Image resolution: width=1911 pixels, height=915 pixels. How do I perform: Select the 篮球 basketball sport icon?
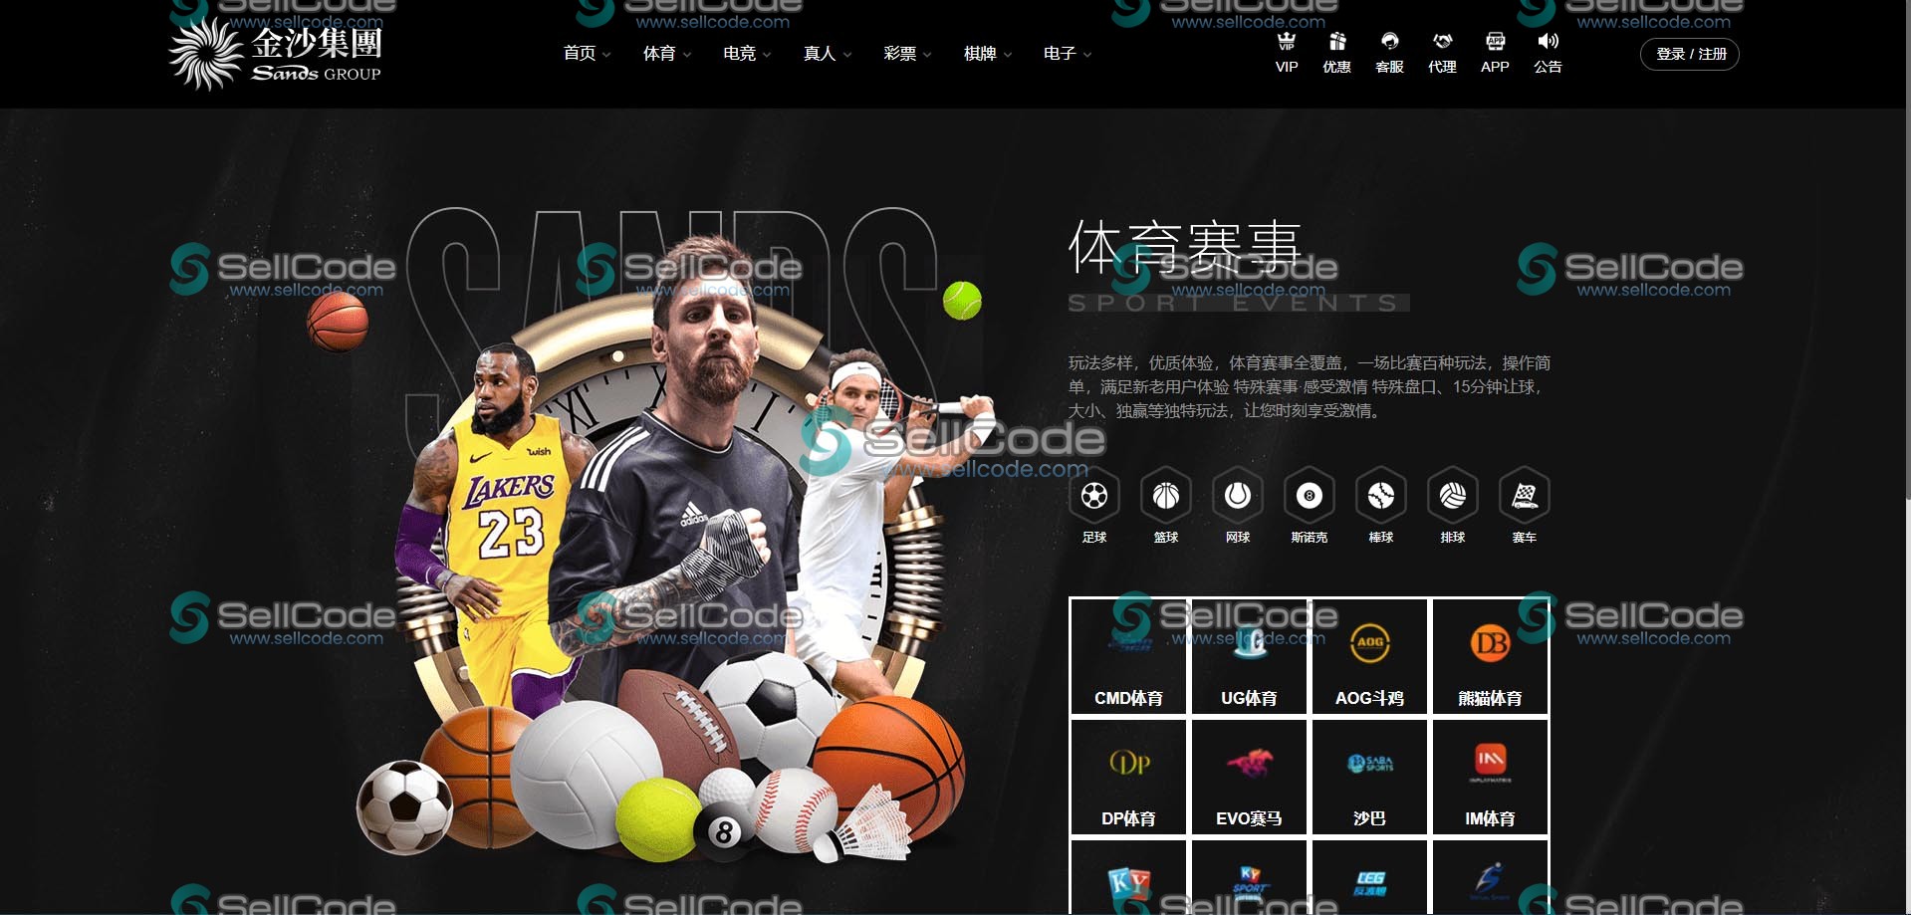coord(1166,496)
